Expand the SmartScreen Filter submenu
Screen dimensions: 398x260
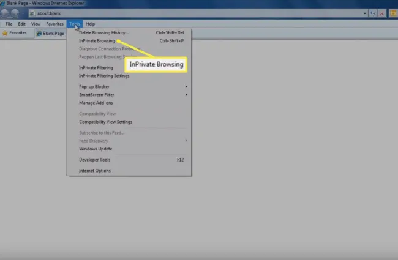tap(186, 95)
